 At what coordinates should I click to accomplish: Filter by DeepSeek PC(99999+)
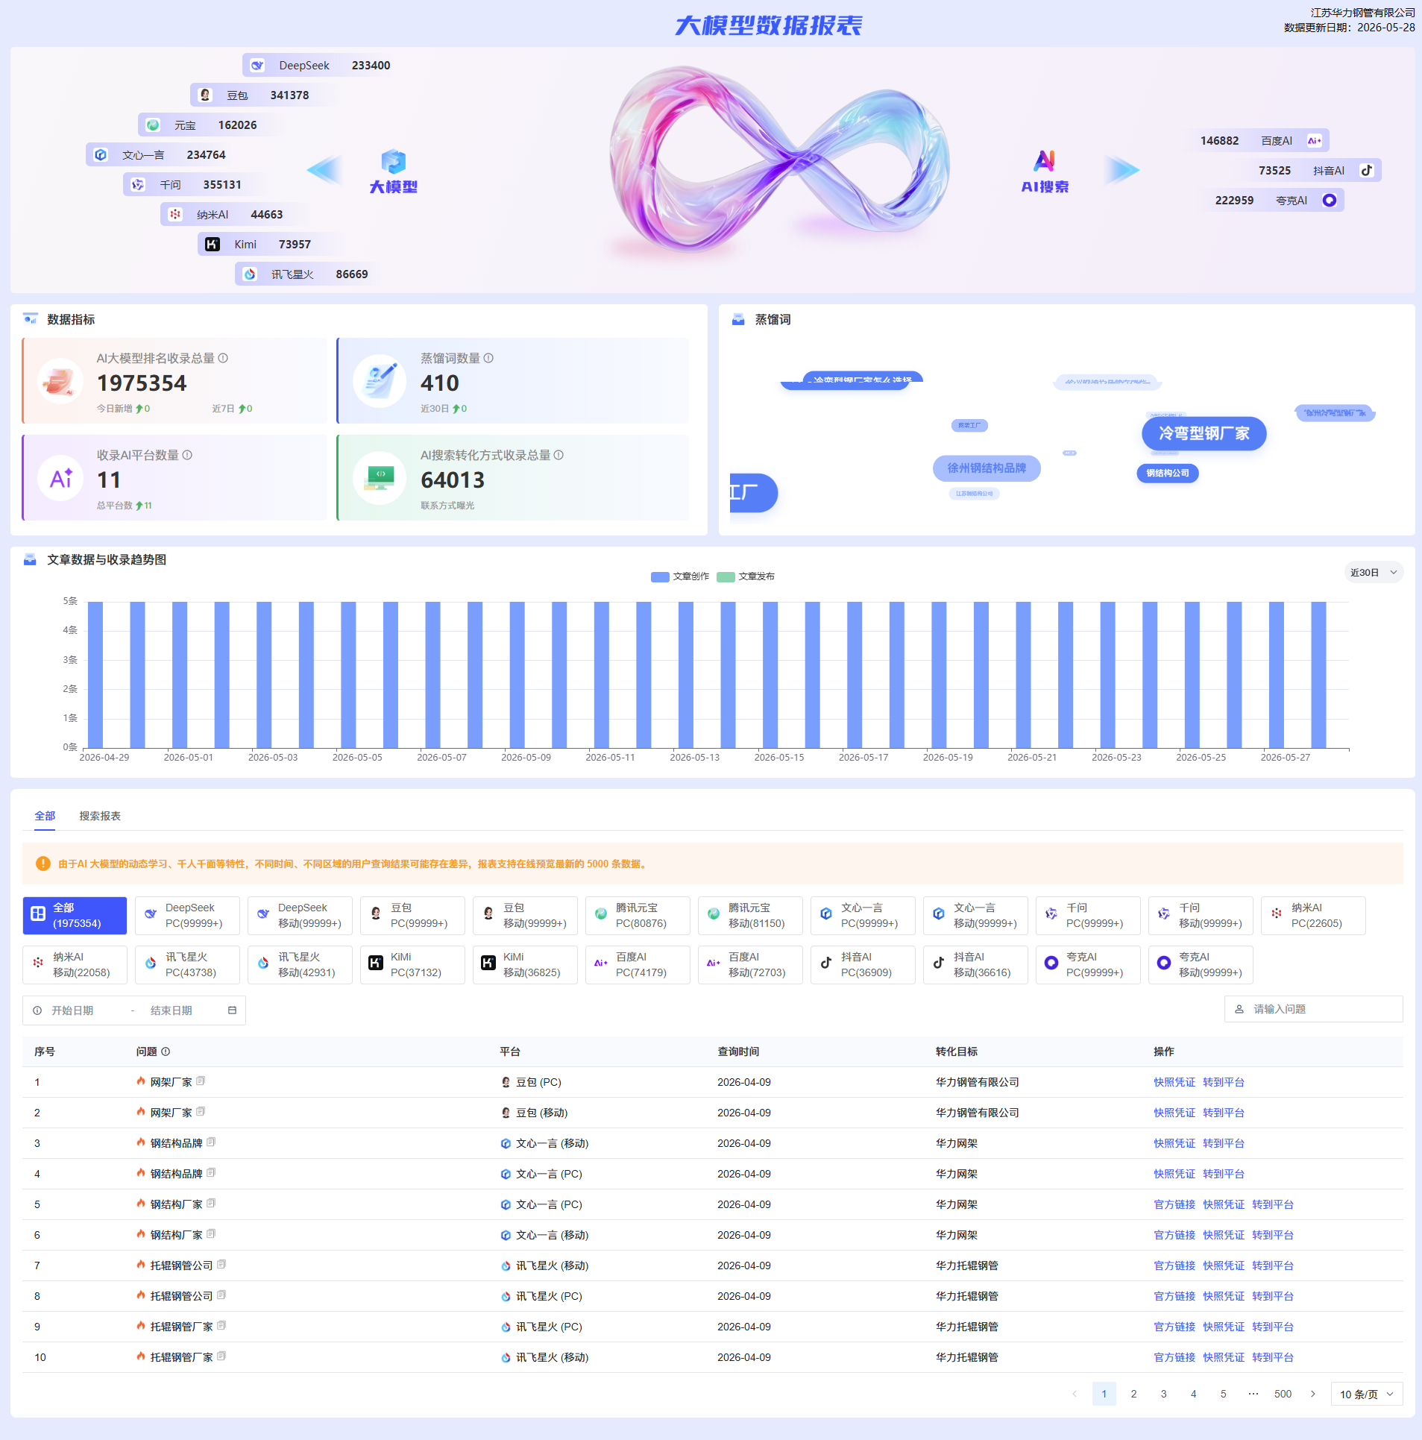pos(187,916)
